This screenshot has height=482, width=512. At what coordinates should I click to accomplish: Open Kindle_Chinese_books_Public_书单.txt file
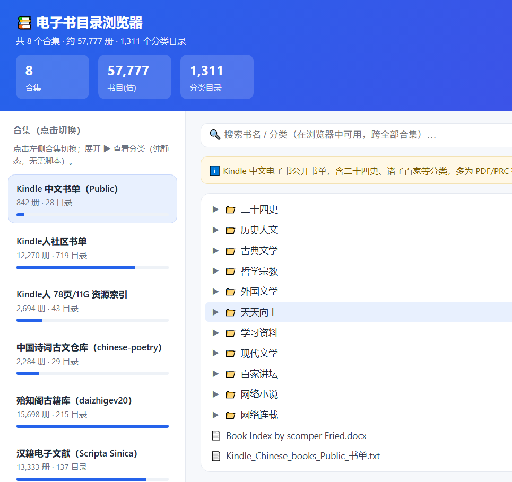(303, 456)
